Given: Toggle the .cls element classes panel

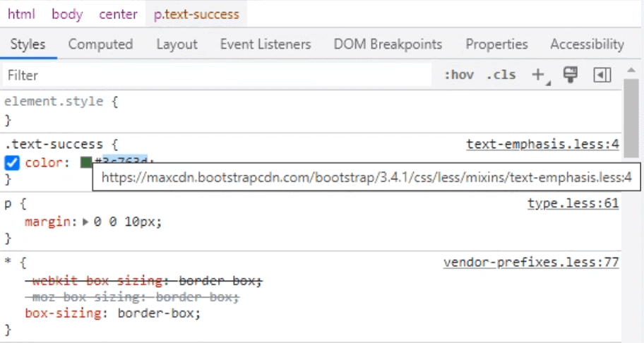Looking at the screenshot, I should click(501, 75).
